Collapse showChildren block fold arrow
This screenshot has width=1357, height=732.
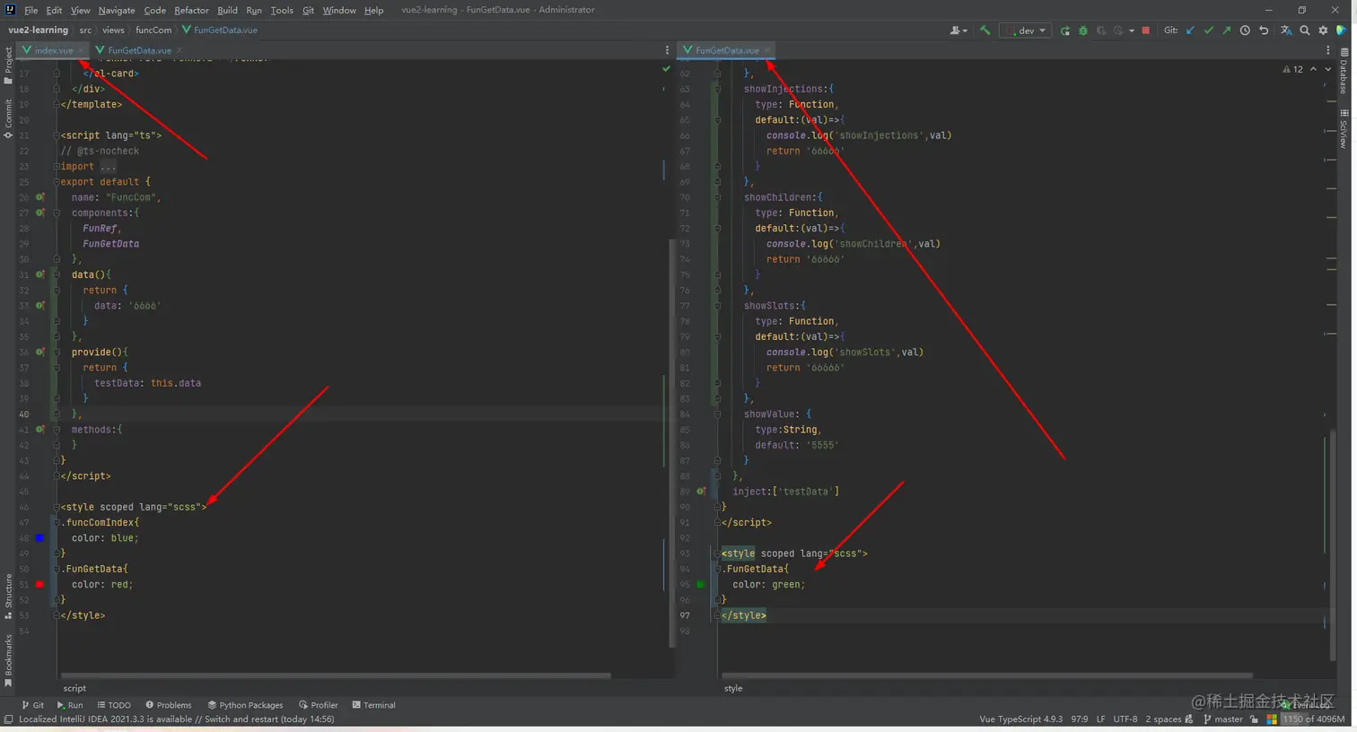point(717,197)
